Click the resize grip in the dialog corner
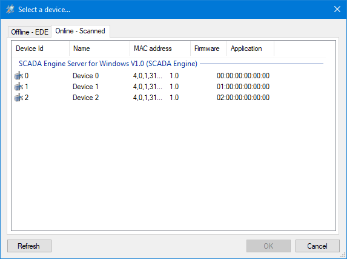The image size is (347, 259). coord(343,255)
